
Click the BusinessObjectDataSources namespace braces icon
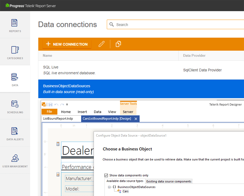pos(114,187)
